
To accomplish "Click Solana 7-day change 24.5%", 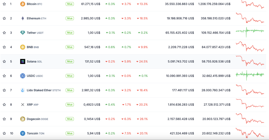I will [142, 61].
